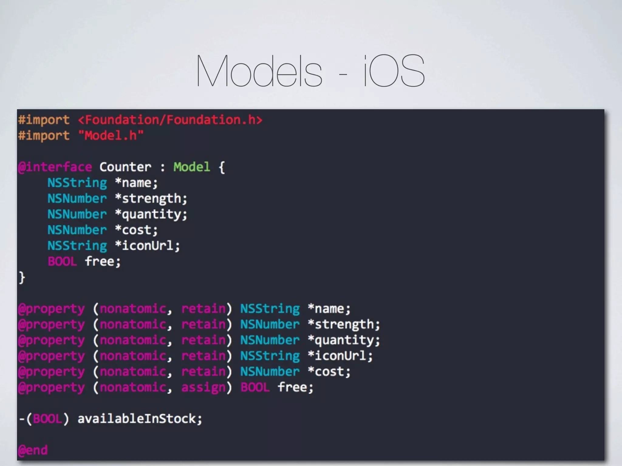Click the @property line declaring '*iconUrl;'
The height and width of the screenshot is (466, 622).
(x=195, y=356)
